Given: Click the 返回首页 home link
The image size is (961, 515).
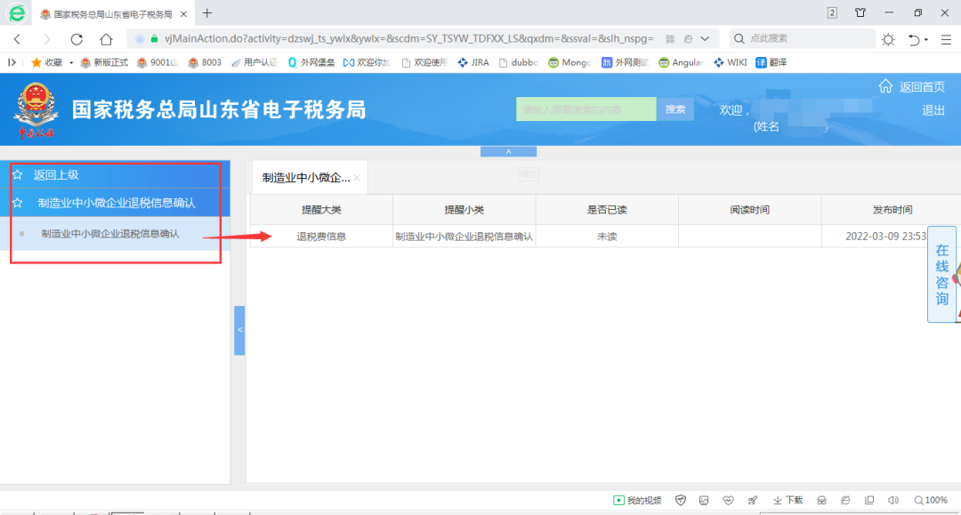Looking at the screenshot, I should (912, 86).
